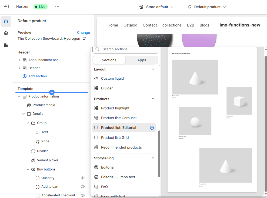The width and height of the screenshot is (267, 198).
Task: Open the theme settings gear icon
Action: 6,33
